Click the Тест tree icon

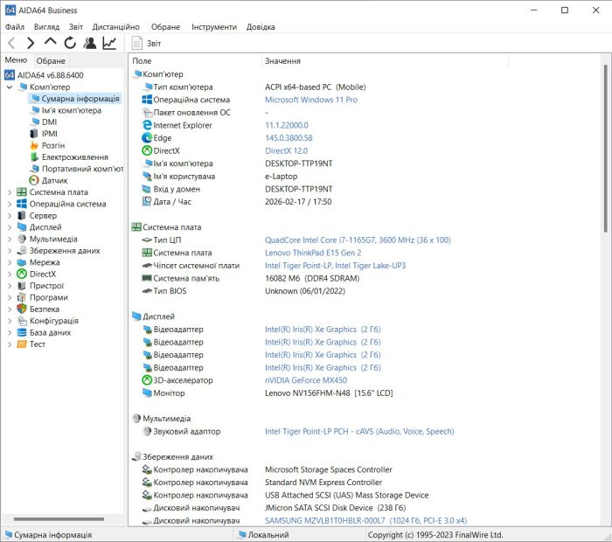(22, 344)
